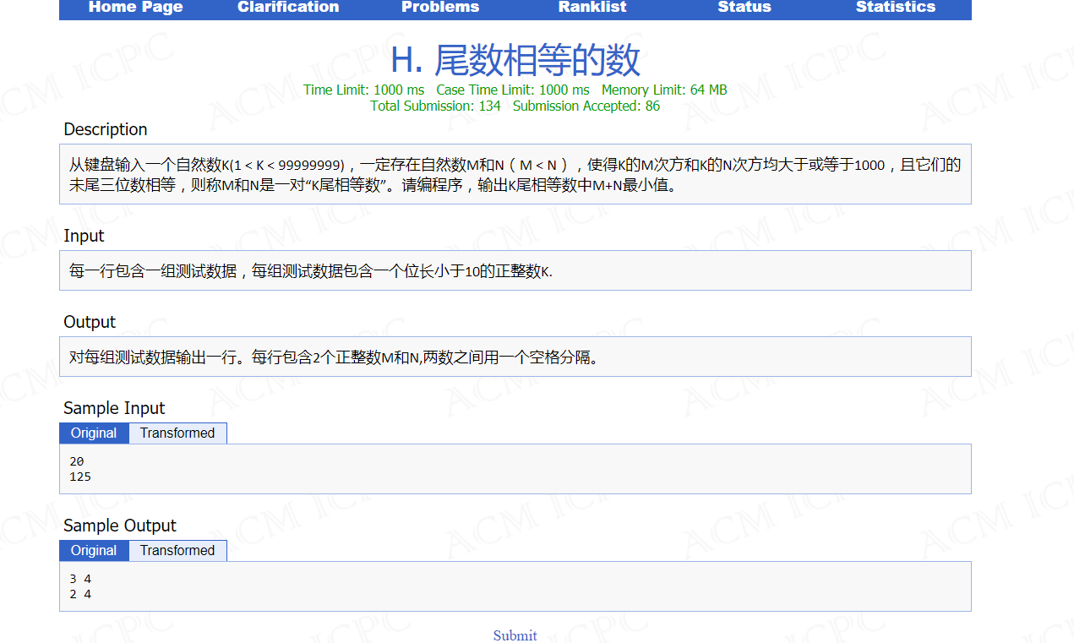
Task: View the Ranklist
Action: coord(592,7)
